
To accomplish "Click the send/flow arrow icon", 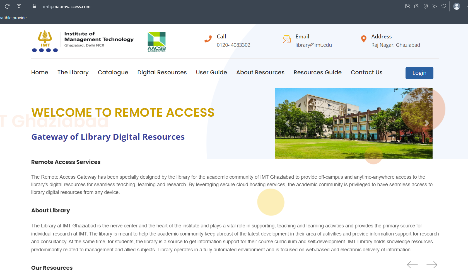I will (435, 6).
